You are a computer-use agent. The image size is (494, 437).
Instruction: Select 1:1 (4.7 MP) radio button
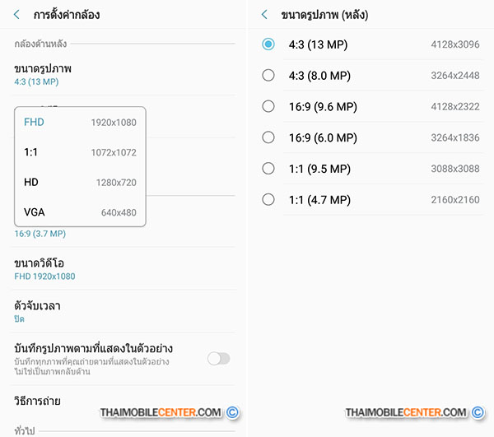click(x=268, y=200)
